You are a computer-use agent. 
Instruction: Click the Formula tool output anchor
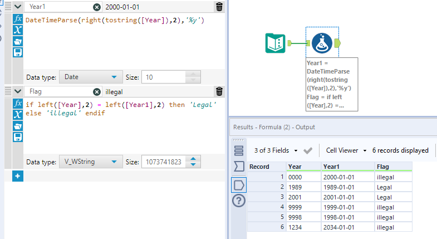337,43
